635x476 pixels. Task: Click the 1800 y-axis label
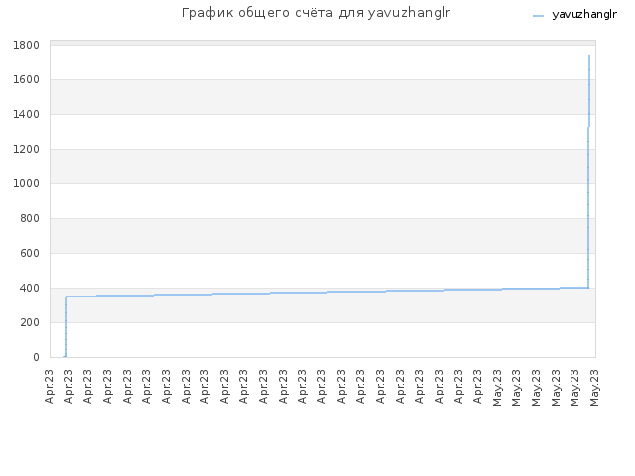tap(26, 45)
